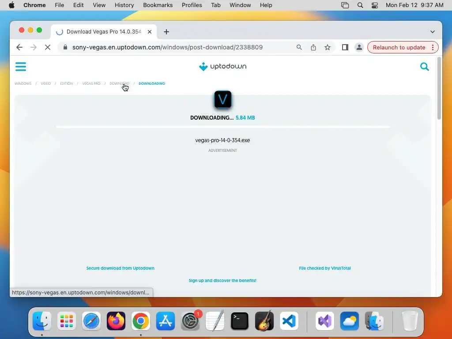Open the Bookmarks menu
452x339 pixels.
(x=158, y=5)
